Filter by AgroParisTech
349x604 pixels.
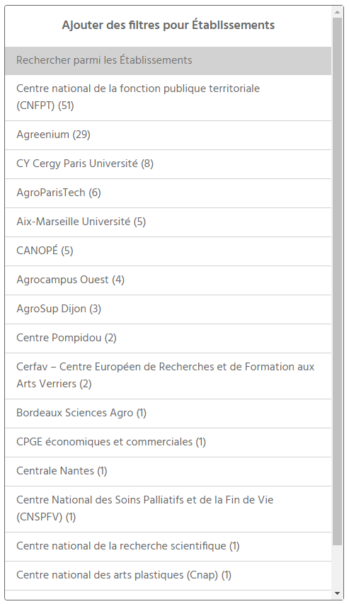click(168, 193)
